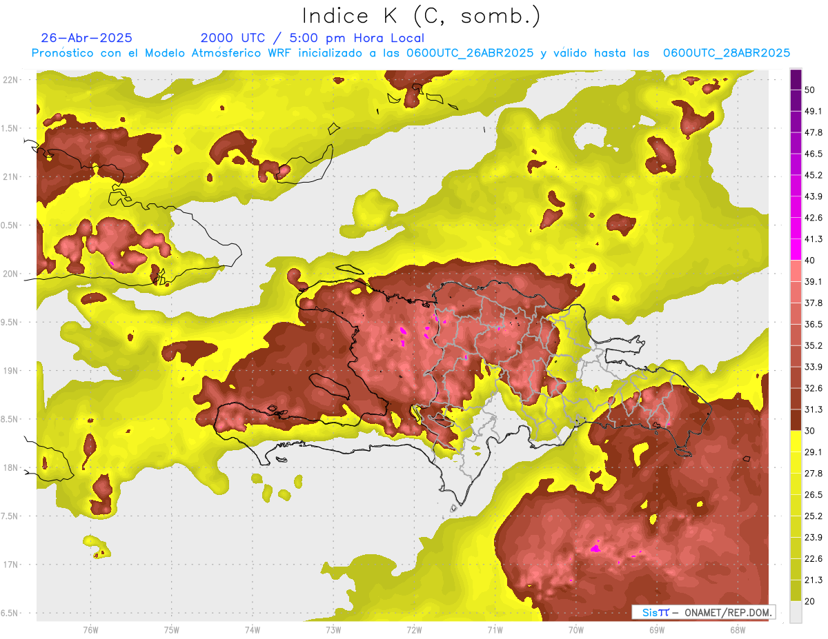The image size is (828, 639).
Task: Click the '47.8' color scale value
Action: click(813, 132)
